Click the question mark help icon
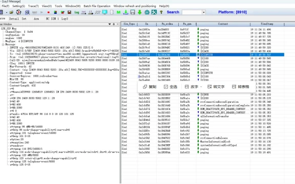Screen dimensions: 295x184 tap(161, 12)
